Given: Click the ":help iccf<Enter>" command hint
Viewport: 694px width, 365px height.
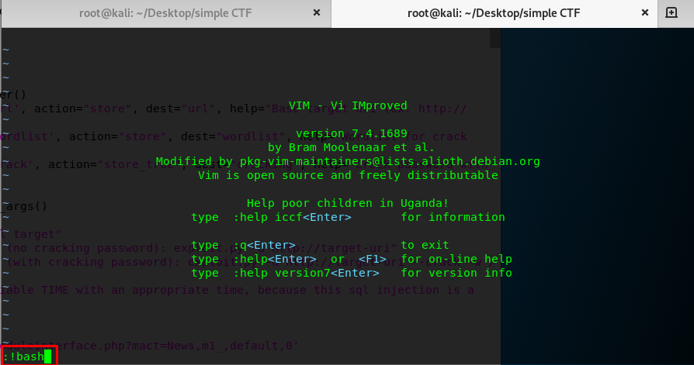Looking at the screenshot, I should pyautogui.click(x=293, y=217).
